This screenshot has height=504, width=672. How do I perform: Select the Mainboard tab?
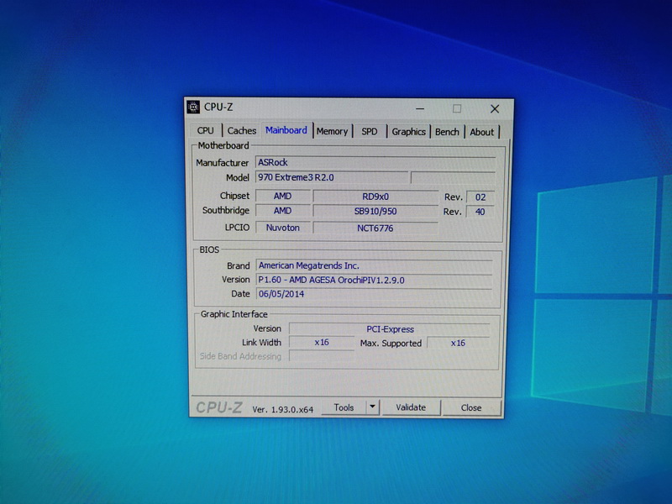click(x=286, y=130)
